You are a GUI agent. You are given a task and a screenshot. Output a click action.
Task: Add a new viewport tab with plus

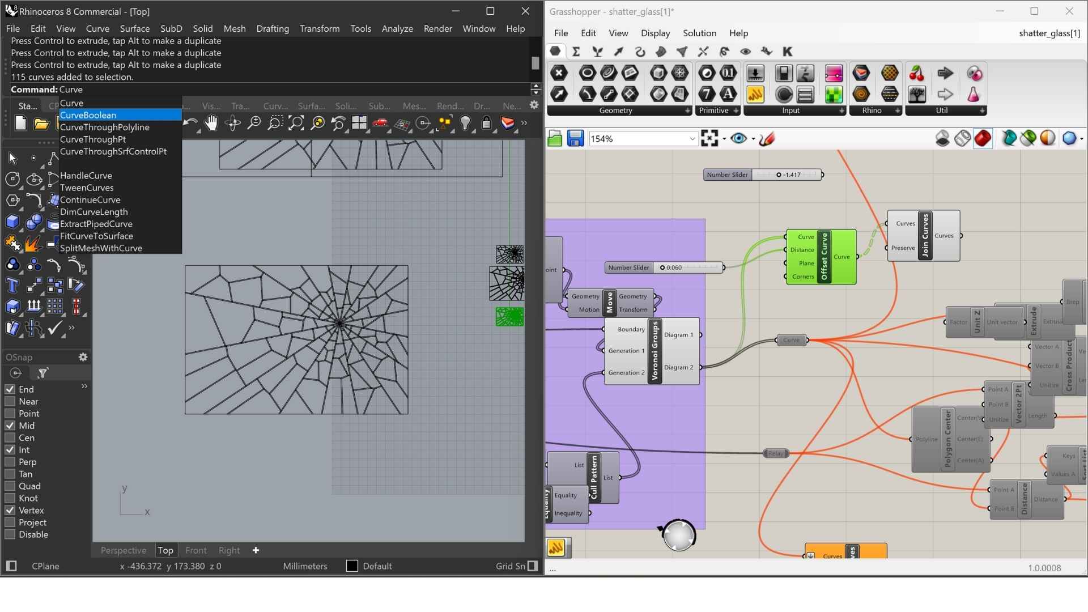(x=256, y=550)
